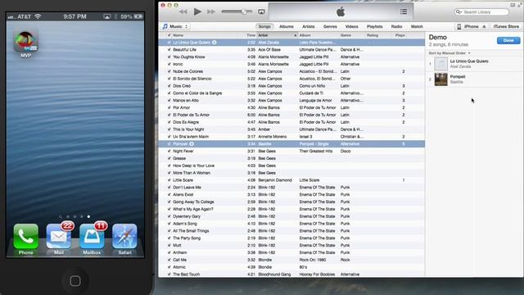Open the MVP app on iPhone
This screenshot has height=295, width=524.
point(25,41)
